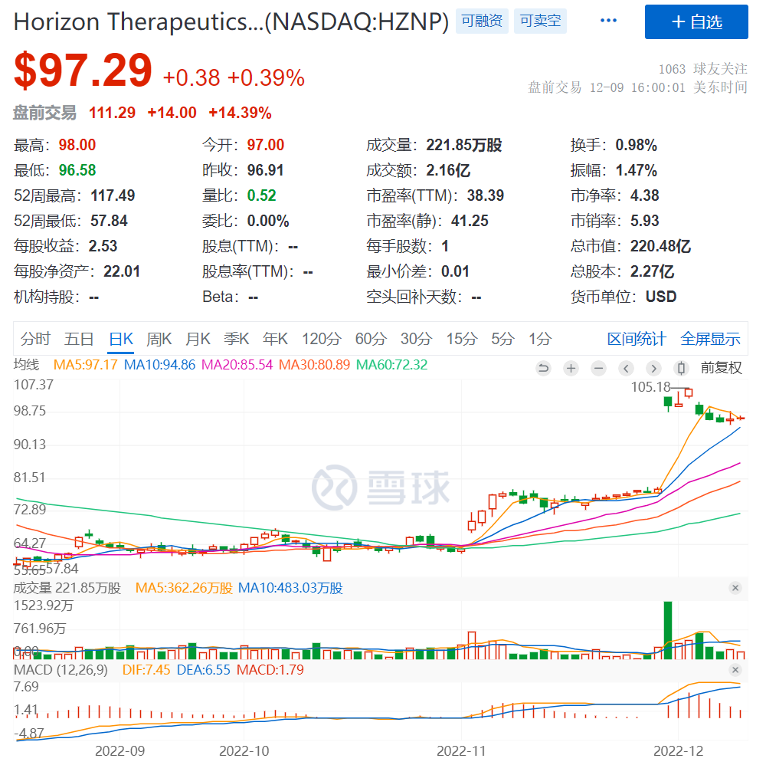Select the 月K chart tab
Image resolution: width=766 pixels, height=765 pixels.
tap(198, 339)
